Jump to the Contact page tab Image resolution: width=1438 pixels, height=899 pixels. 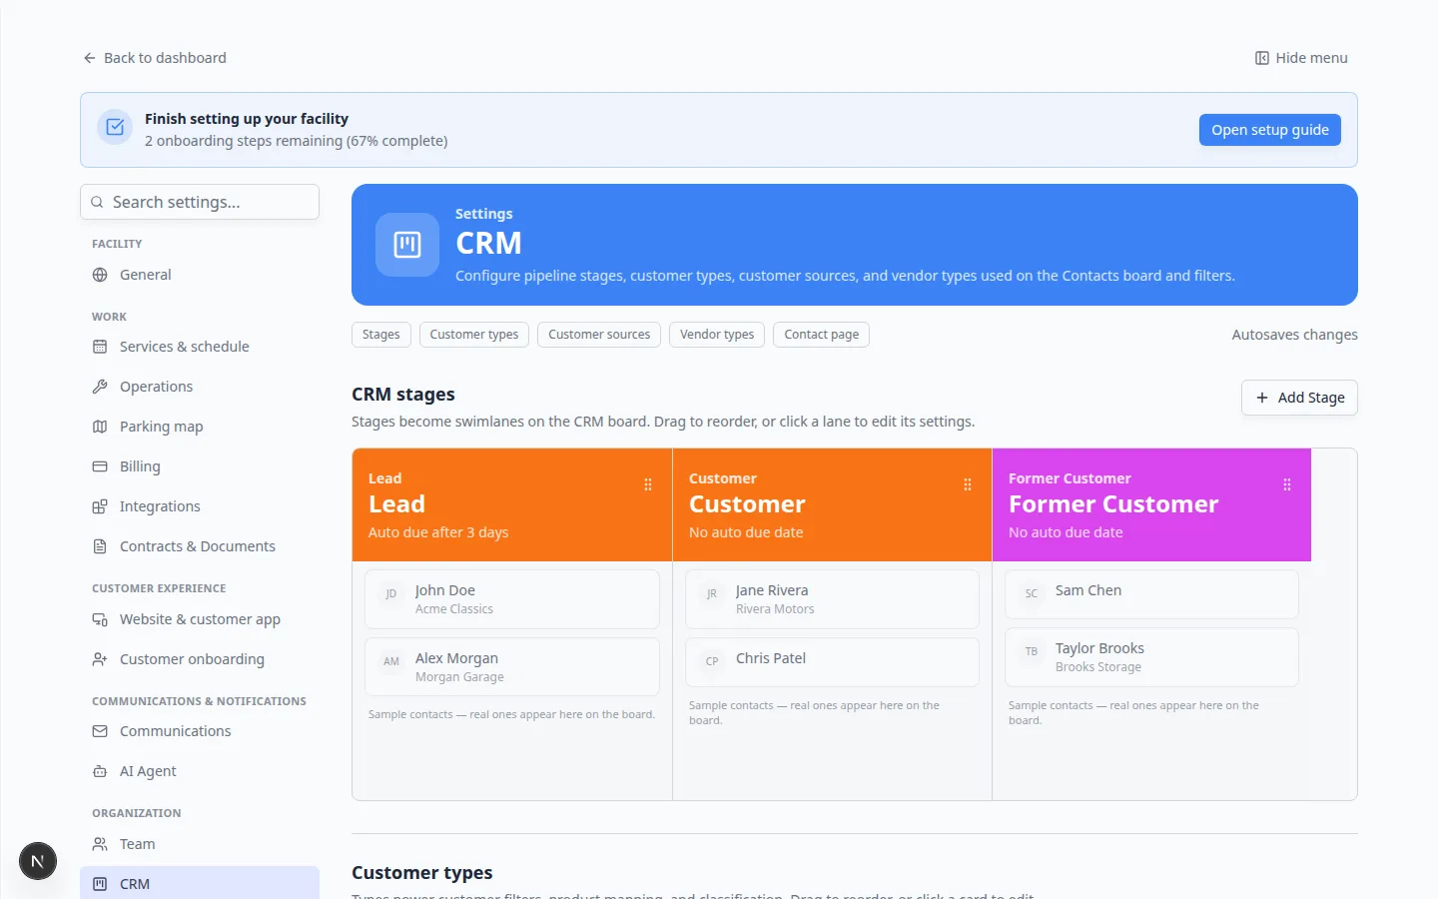pyautogui.click(x=822, y=335)
